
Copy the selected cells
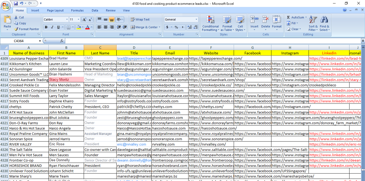tap(20, 23)
